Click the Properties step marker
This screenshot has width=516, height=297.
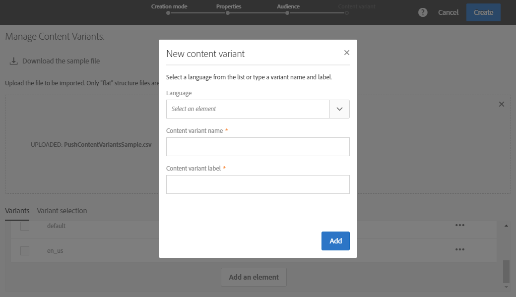point(228,13)
